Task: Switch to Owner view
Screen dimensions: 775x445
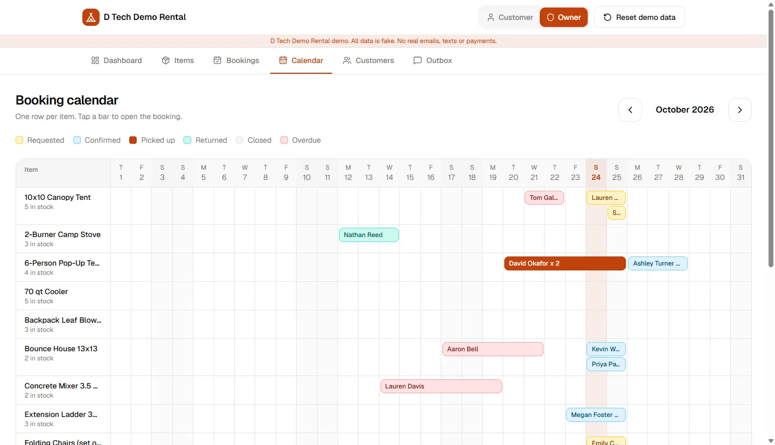Action: 563,17
